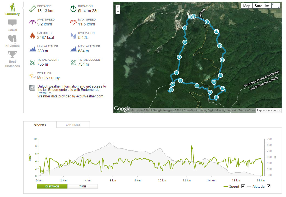Viewport: 286px width, 197px height.
Task: Open the Social speech bubble icon
Action: point(12,23)
